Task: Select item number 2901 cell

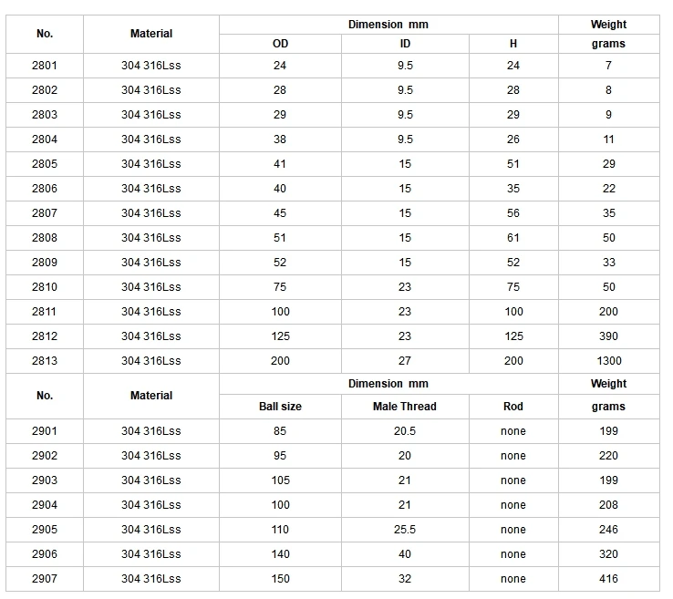Action: point(45,431)
